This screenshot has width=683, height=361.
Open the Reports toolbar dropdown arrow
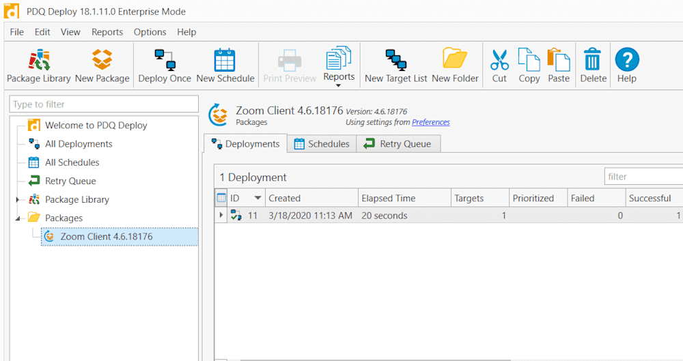(339, 86)
